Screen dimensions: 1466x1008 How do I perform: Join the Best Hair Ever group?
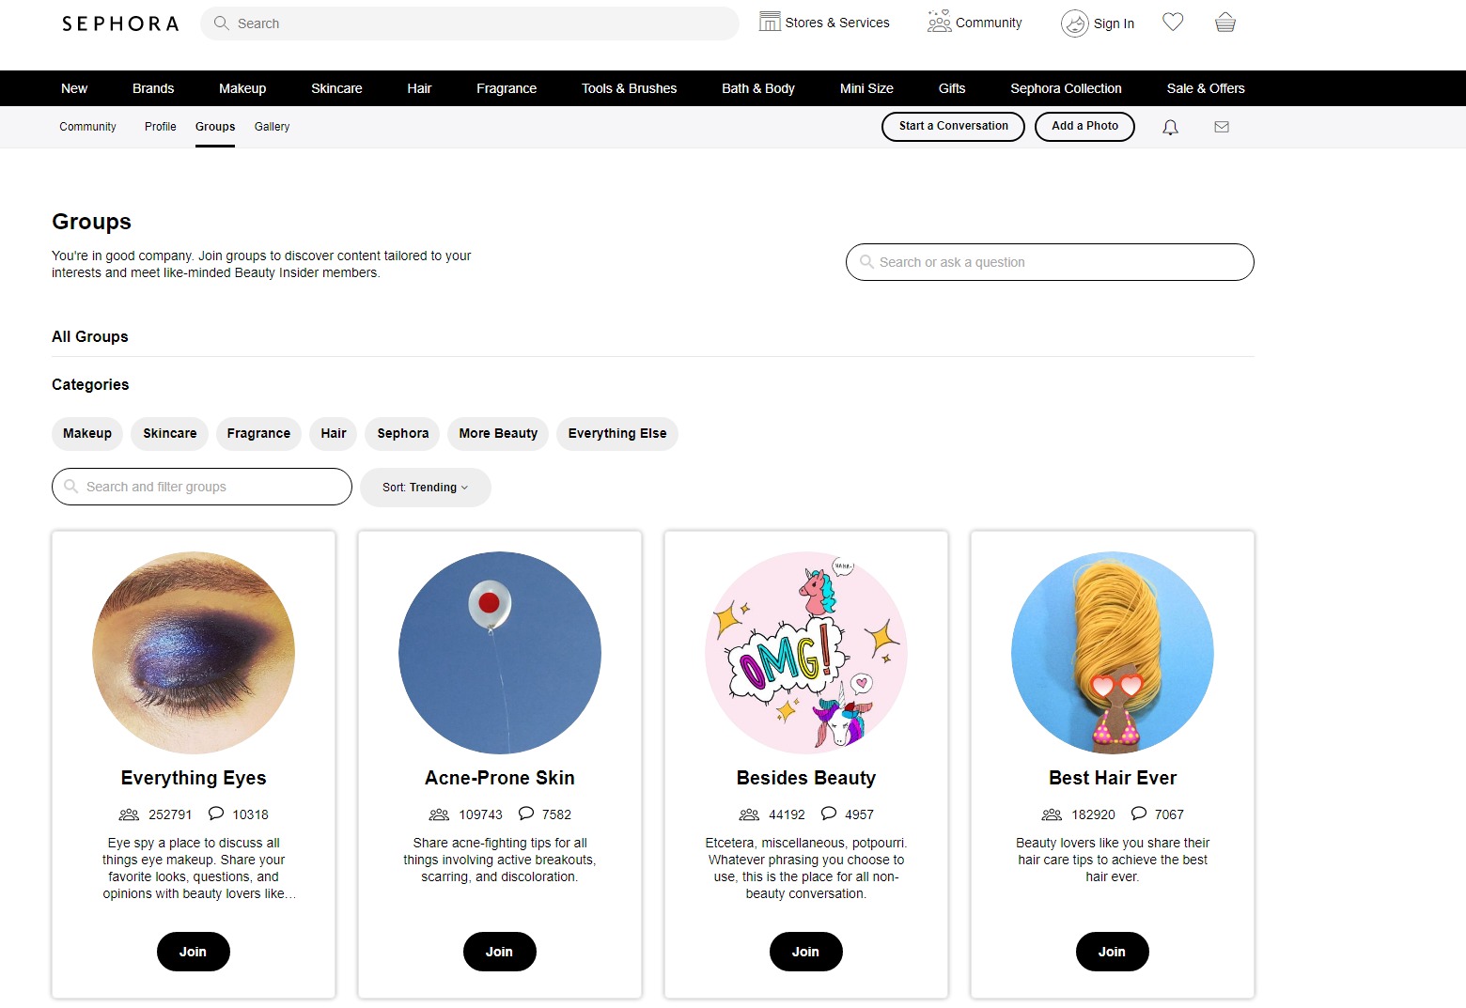pyautogui.click(x=1112, y=952)
